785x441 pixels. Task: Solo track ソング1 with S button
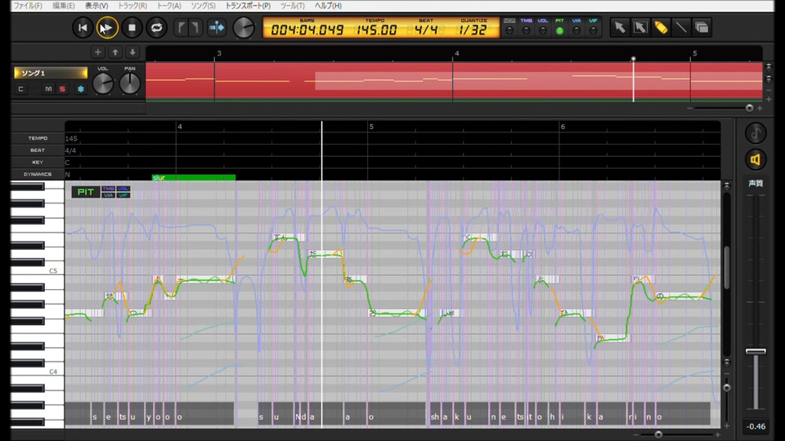pyautogui.click(x=62, y=89)
